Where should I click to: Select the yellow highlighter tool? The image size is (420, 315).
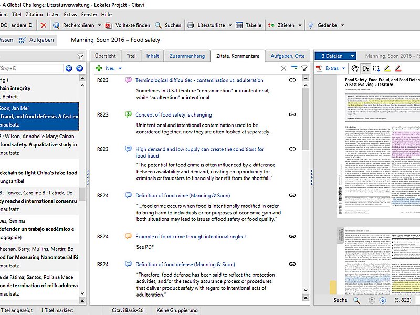[x=387, y=68]
